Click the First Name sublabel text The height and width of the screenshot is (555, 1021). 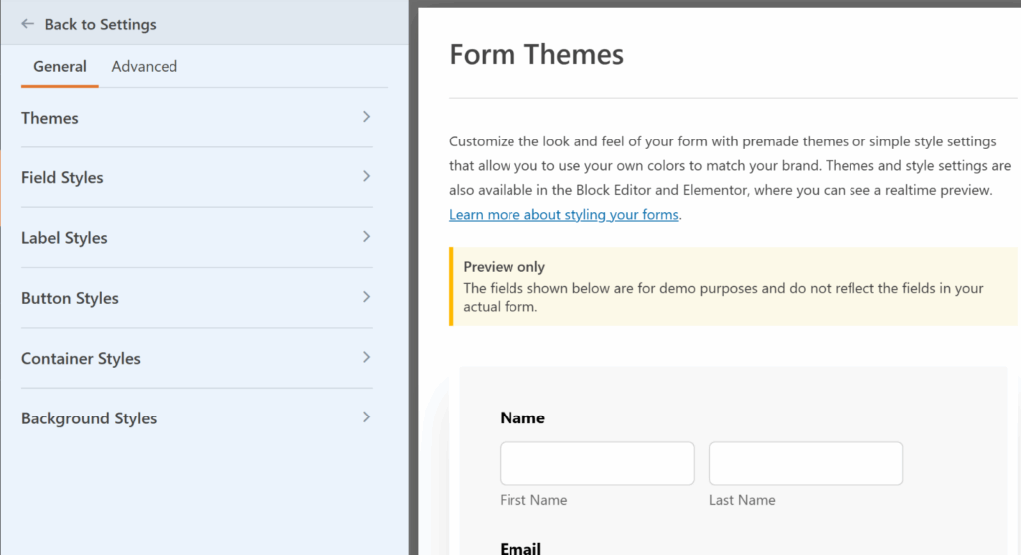[x=533, y=500]
